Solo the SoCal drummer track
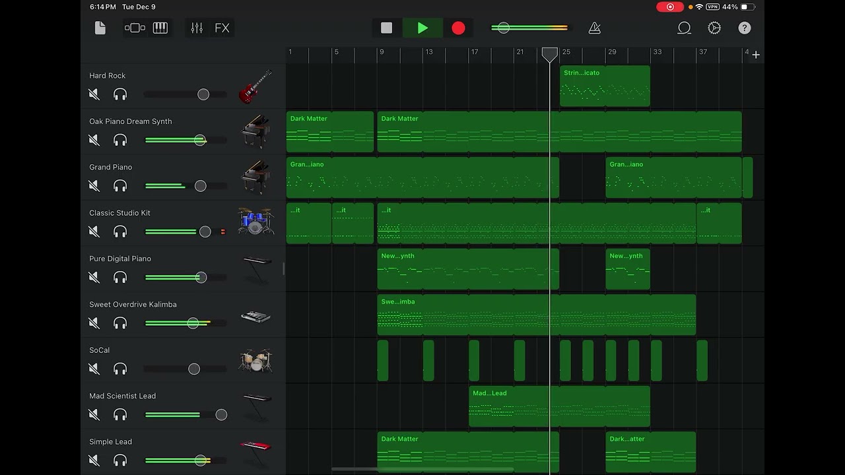The width and height of the screenshot is (845, 475). tap(120, 369)
